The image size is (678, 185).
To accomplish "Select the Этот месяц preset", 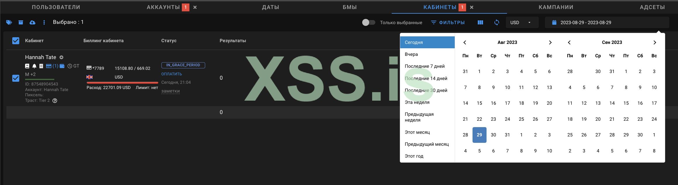I will [x=427, y=132].
